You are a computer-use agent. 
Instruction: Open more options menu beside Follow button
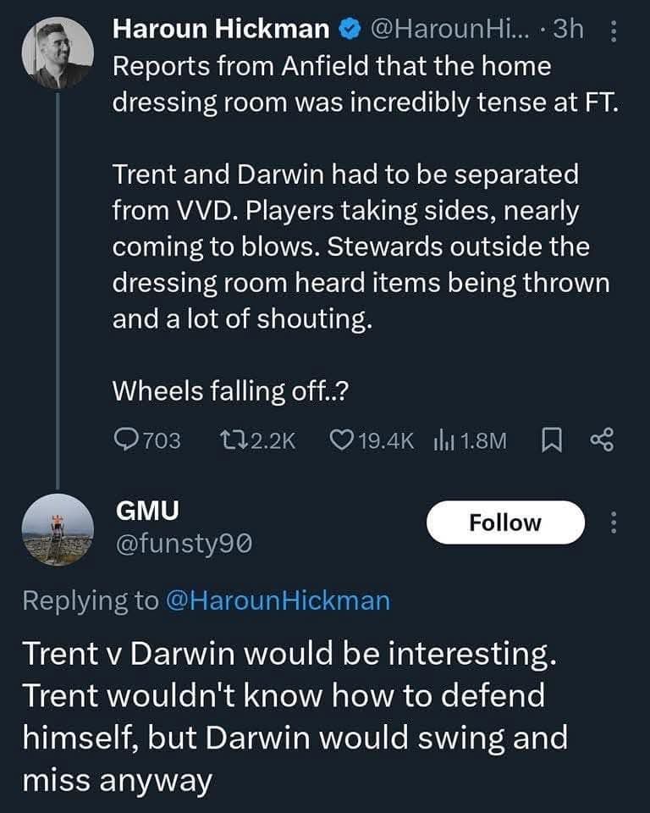(x=614, y=523)
